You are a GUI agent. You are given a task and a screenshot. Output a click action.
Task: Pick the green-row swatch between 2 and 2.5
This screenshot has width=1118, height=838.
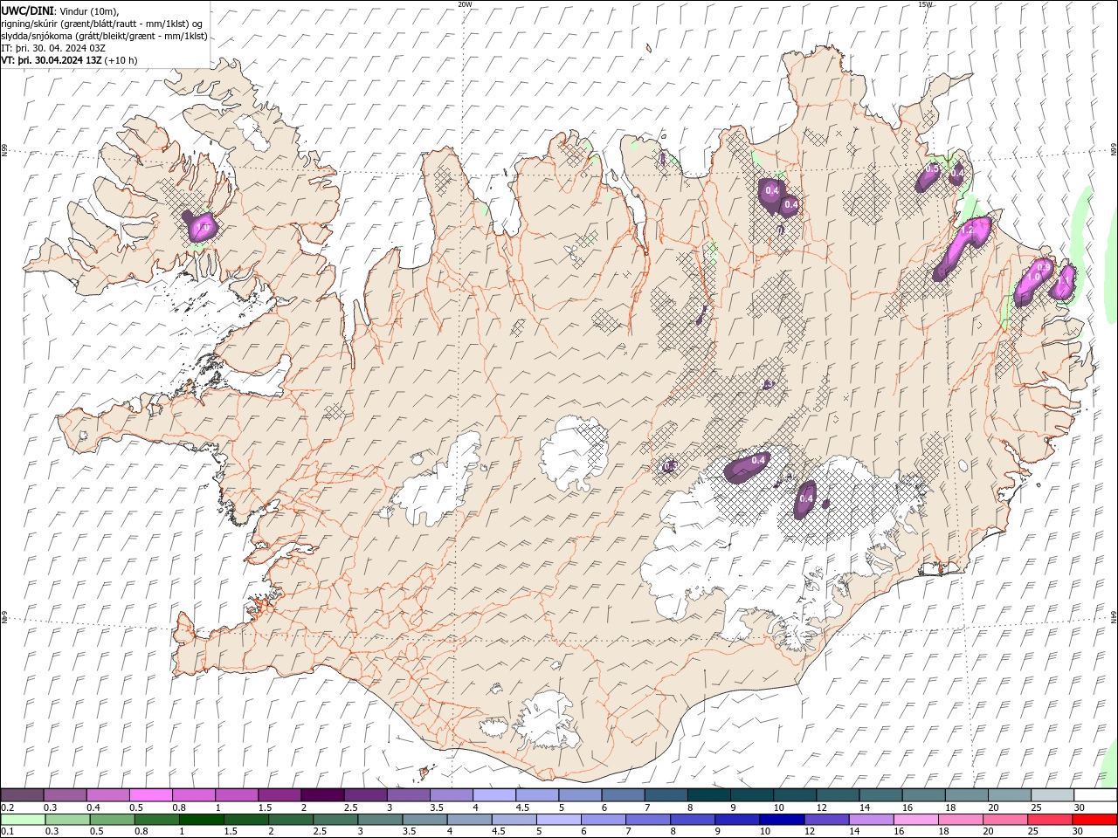tap(291, 819)
